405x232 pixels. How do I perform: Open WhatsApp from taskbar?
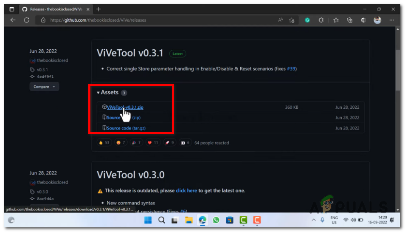(216, 220)
